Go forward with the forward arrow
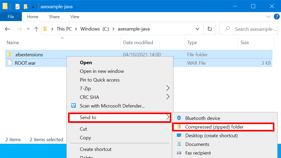The height and width of the screenshot is (158, 281). pos(19,29)
